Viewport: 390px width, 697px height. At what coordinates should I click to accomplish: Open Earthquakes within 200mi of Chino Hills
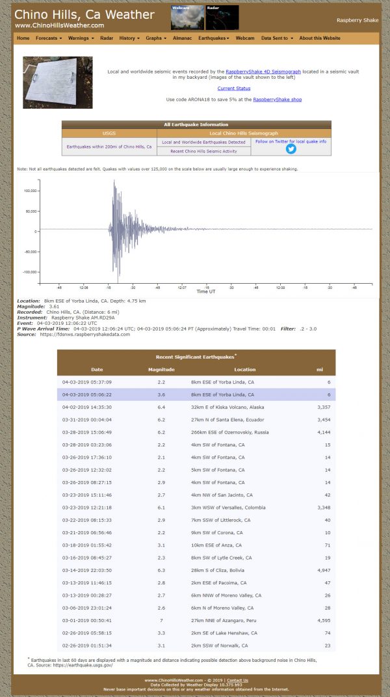[109, 146]
